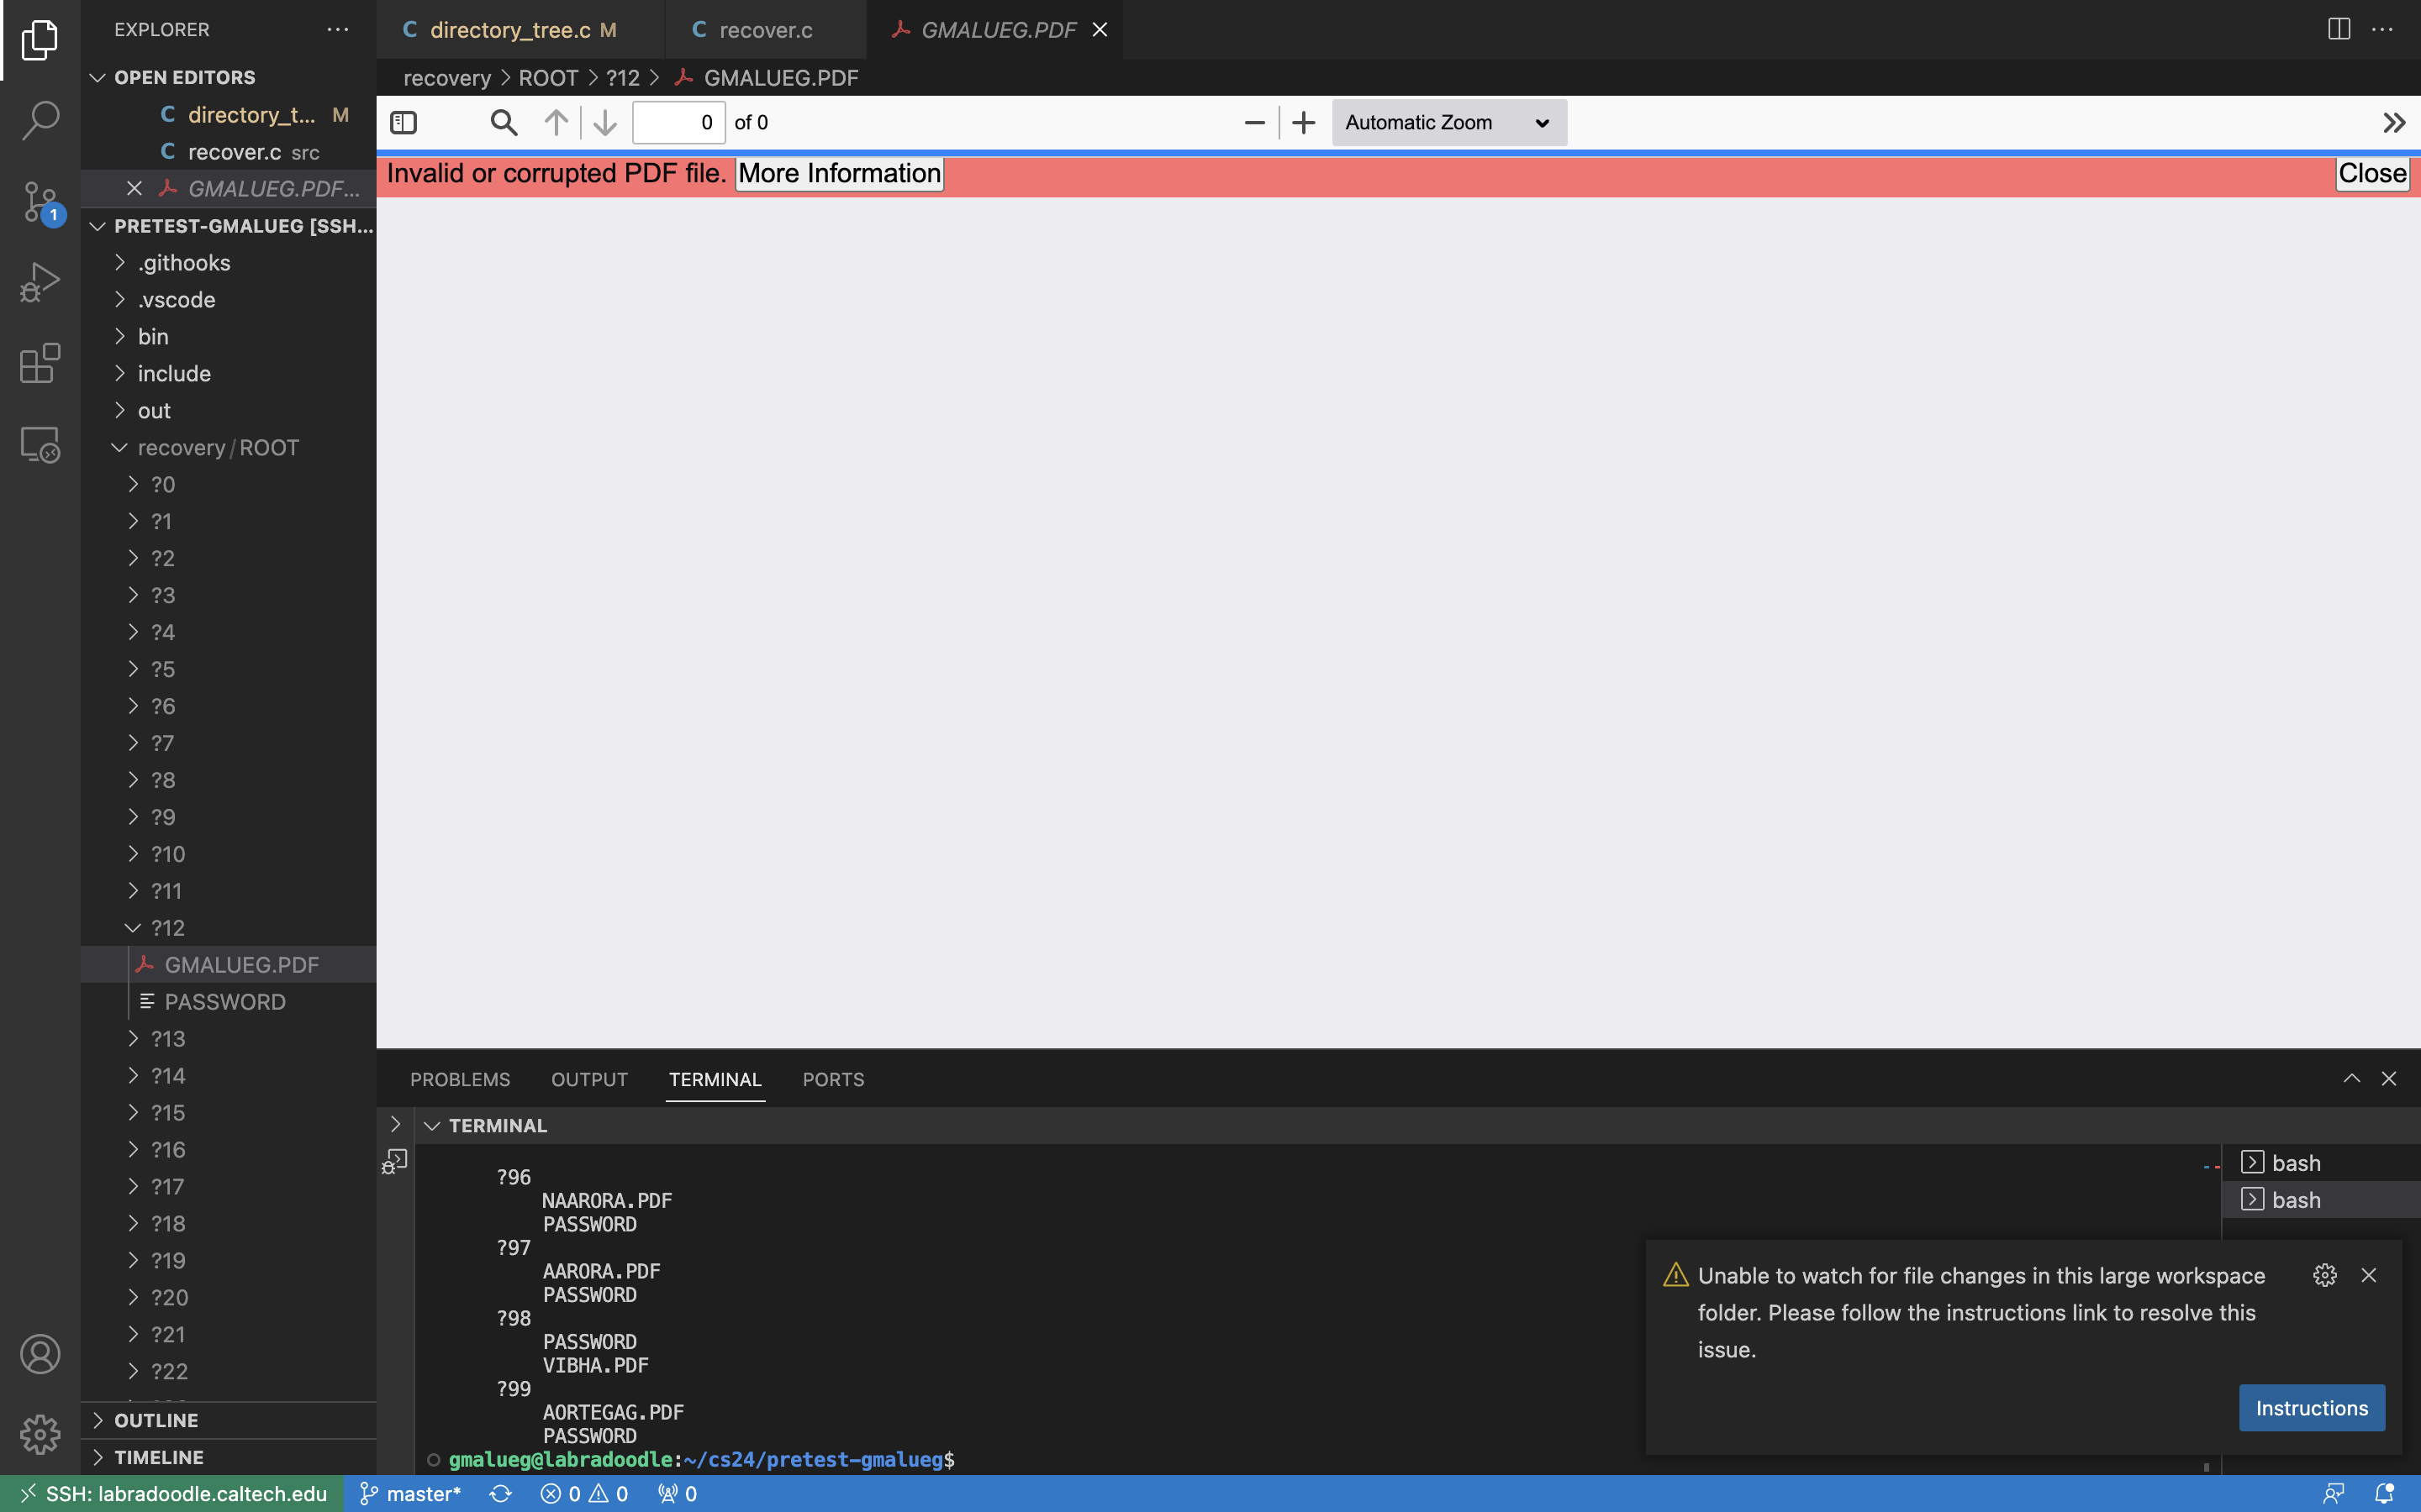Toggle the maximize panel size chevron
The image size is (2421, 1512).
pyautogui.click(x=2351, y=1078)
